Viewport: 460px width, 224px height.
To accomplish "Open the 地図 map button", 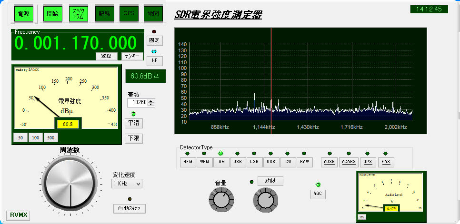I will [154, 14].
